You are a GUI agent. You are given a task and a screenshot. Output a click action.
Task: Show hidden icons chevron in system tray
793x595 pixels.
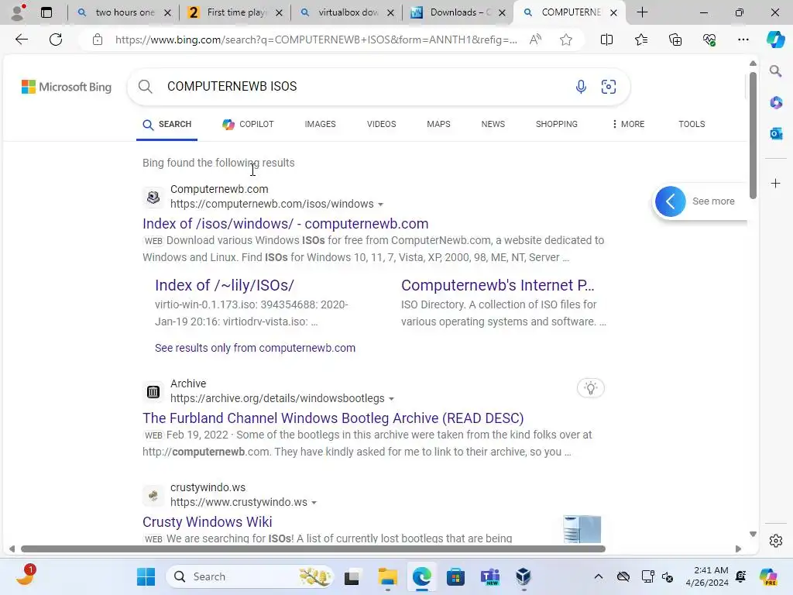tap(599, 576)
